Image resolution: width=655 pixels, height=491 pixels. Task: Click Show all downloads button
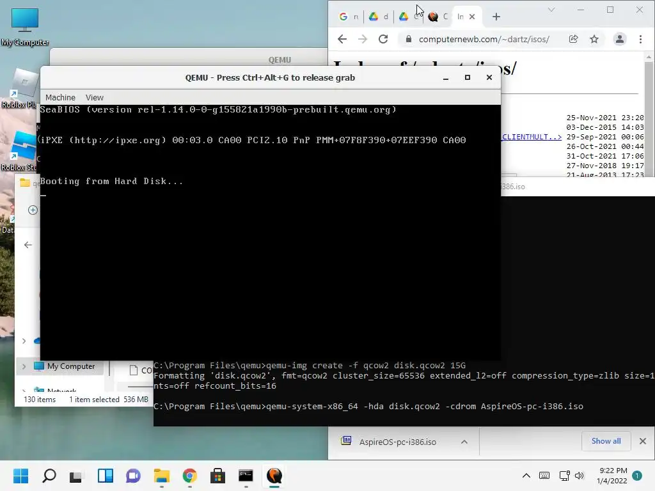(x=606, y=441)
